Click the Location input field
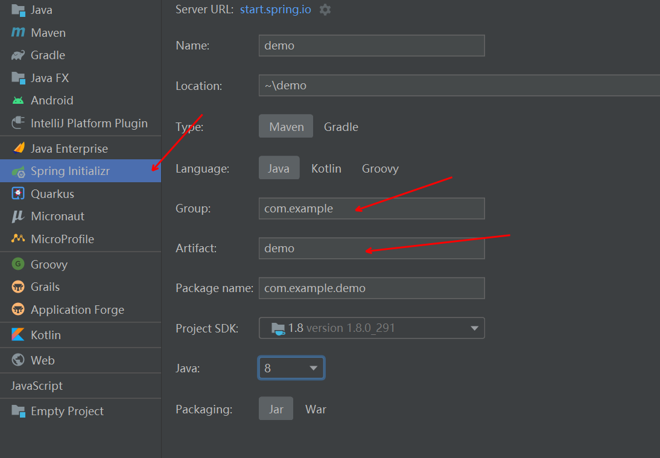The height and width of the screenshot is (458, 660). click(x=459, y=86)
